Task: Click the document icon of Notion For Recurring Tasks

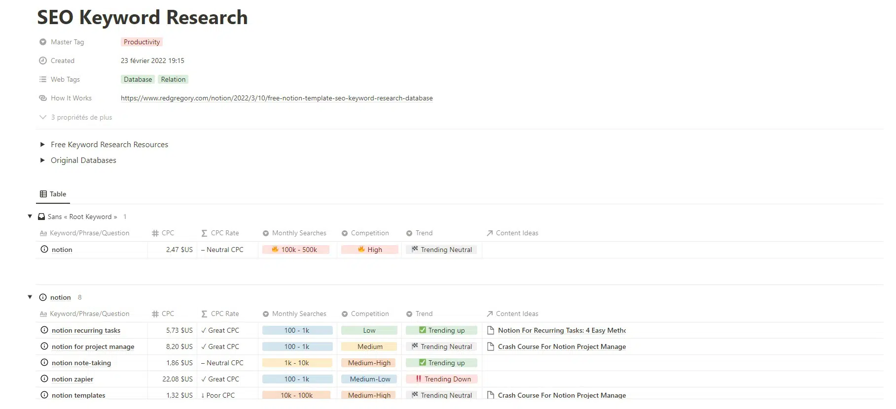Action: (x=491, y=330)
